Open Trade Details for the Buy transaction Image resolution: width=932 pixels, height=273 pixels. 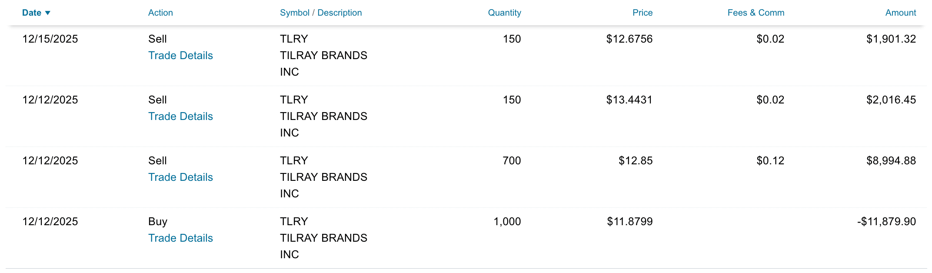click(180, 238)
